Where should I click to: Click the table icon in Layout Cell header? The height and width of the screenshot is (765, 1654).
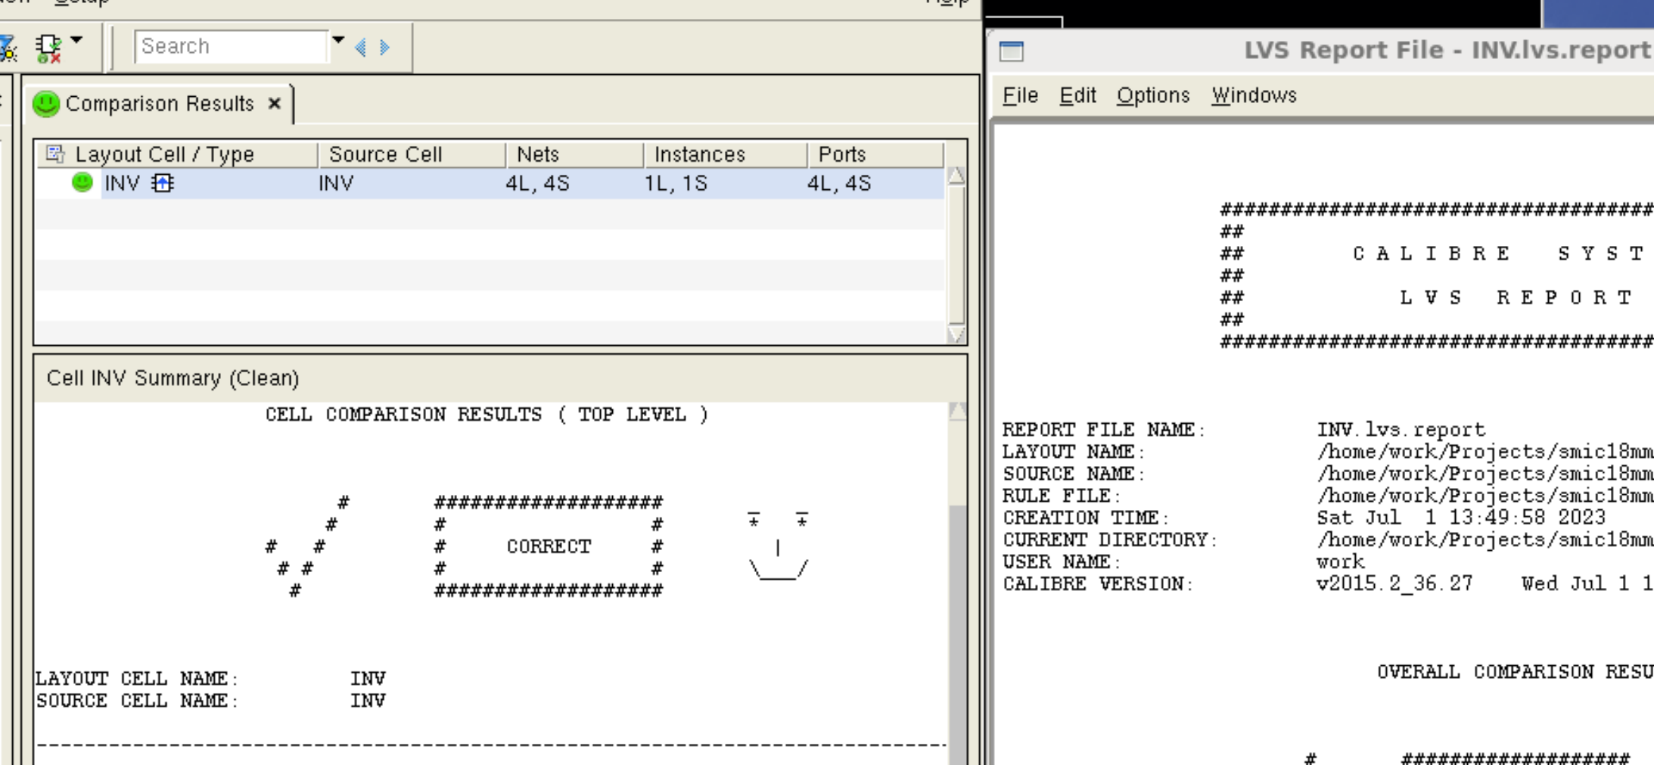(x=55, y=154)
